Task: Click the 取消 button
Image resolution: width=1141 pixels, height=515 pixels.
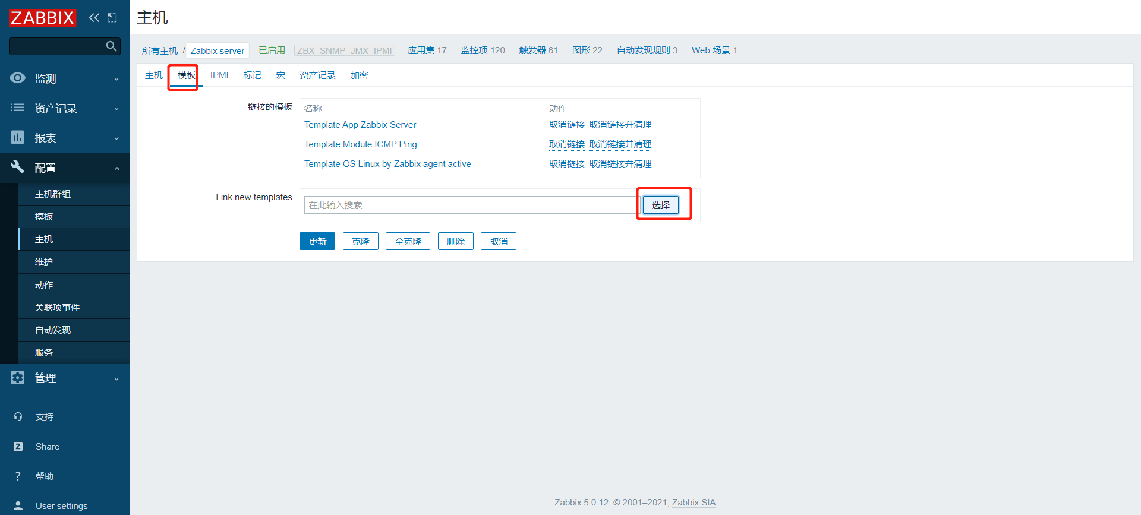Action: click(499, 241)
